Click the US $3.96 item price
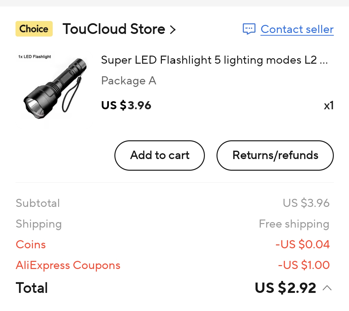The image size is (349, 311). [126, 105]
